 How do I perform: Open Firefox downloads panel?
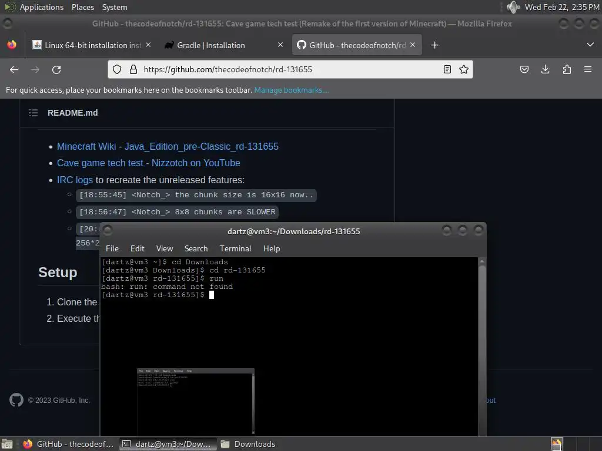[x=545, y=69]
